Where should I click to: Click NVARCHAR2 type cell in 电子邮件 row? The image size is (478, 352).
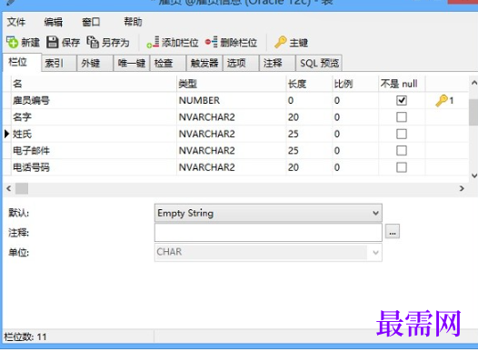(x=232, y=150)
